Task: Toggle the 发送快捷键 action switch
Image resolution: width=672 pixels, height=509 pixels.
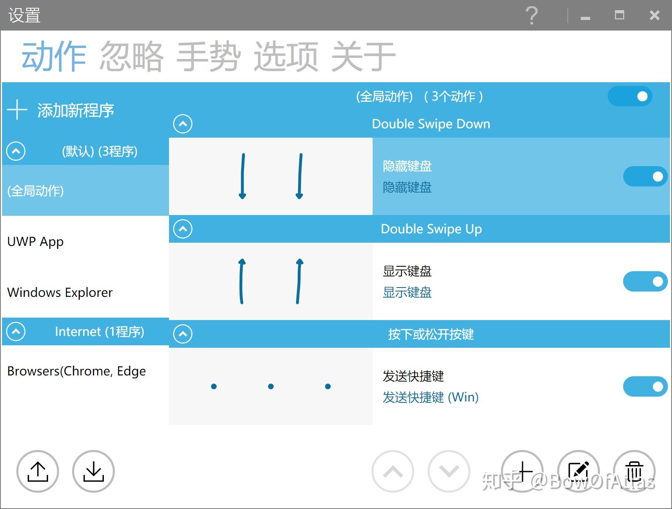Action: point(645,386)
